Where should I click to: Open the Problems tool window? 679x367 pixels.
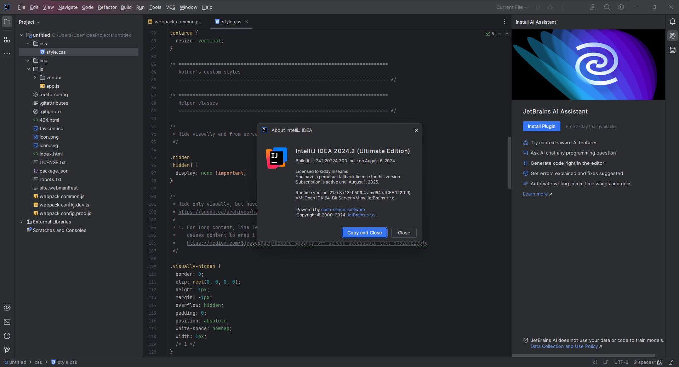7,336
